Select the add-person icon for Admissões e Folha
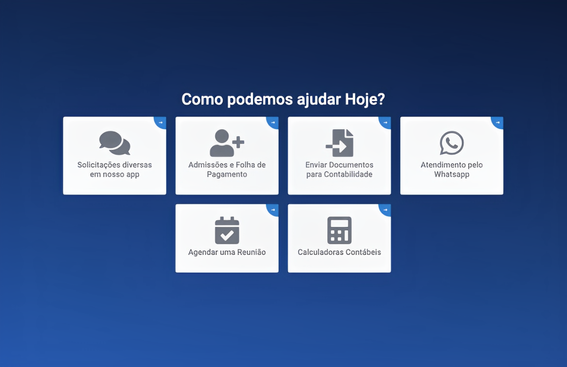Screen dimensions: 567x367 pyautogui.click(x=226, y=143)
